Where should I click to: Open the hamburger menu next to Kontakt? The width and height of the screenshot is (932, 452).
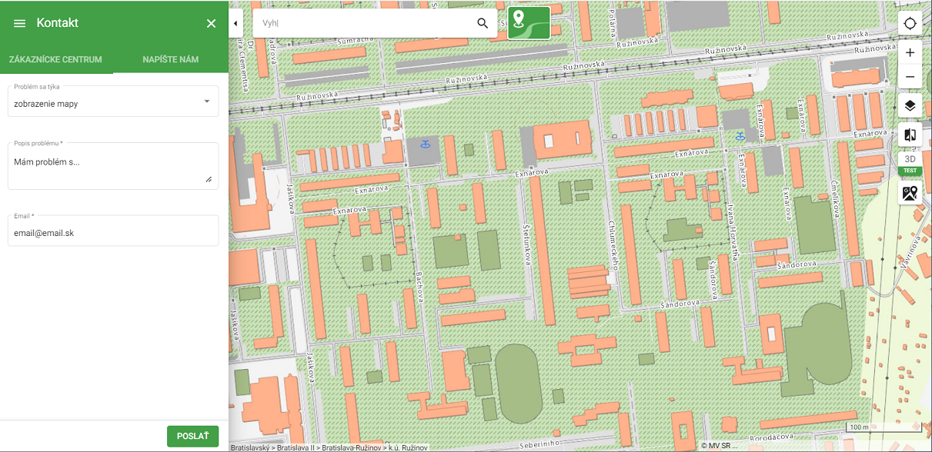20,23
